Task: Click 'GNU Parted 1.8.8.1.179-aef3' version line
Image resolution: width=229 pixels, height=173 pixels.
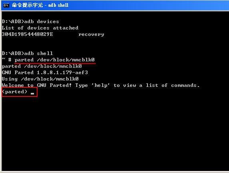Action: point(45,73)
